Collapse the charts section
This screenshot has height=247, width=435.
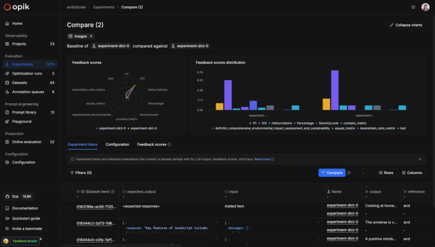406,25
